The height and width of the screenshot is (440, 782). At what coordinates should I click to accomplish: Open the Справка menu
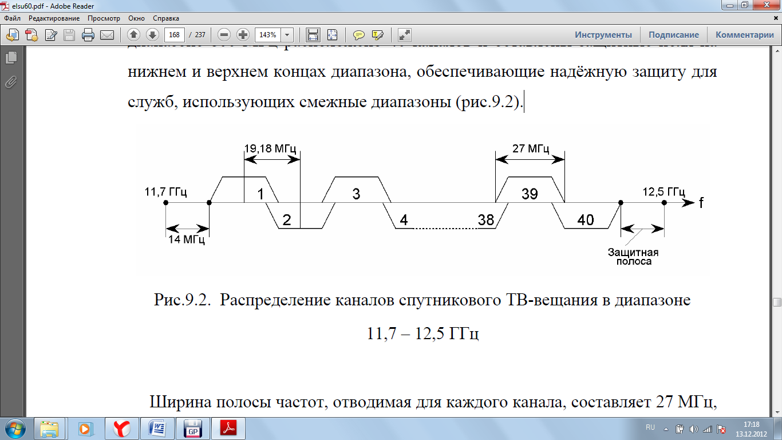[166, 18]
